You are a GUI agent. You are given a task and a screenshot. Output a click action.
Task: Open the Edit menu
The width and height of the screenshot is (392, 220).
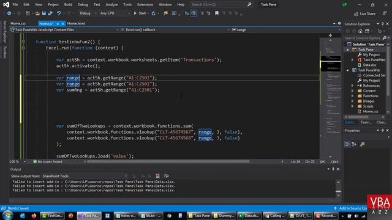click(26, 4)
